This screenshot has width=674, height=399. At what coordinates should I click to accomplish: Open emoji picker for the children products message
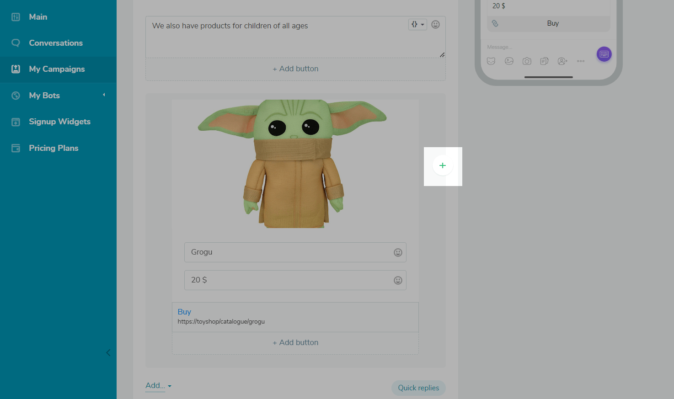tap(435, 25)
